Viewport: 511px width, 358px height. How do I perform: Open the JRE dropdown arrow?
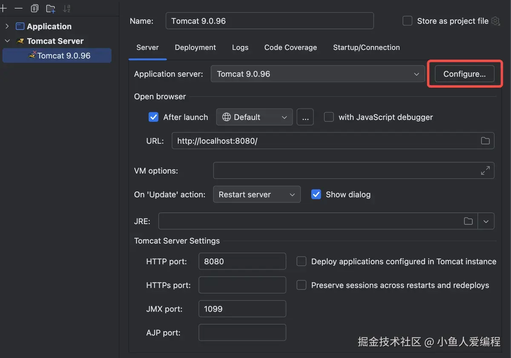[486, 221]
